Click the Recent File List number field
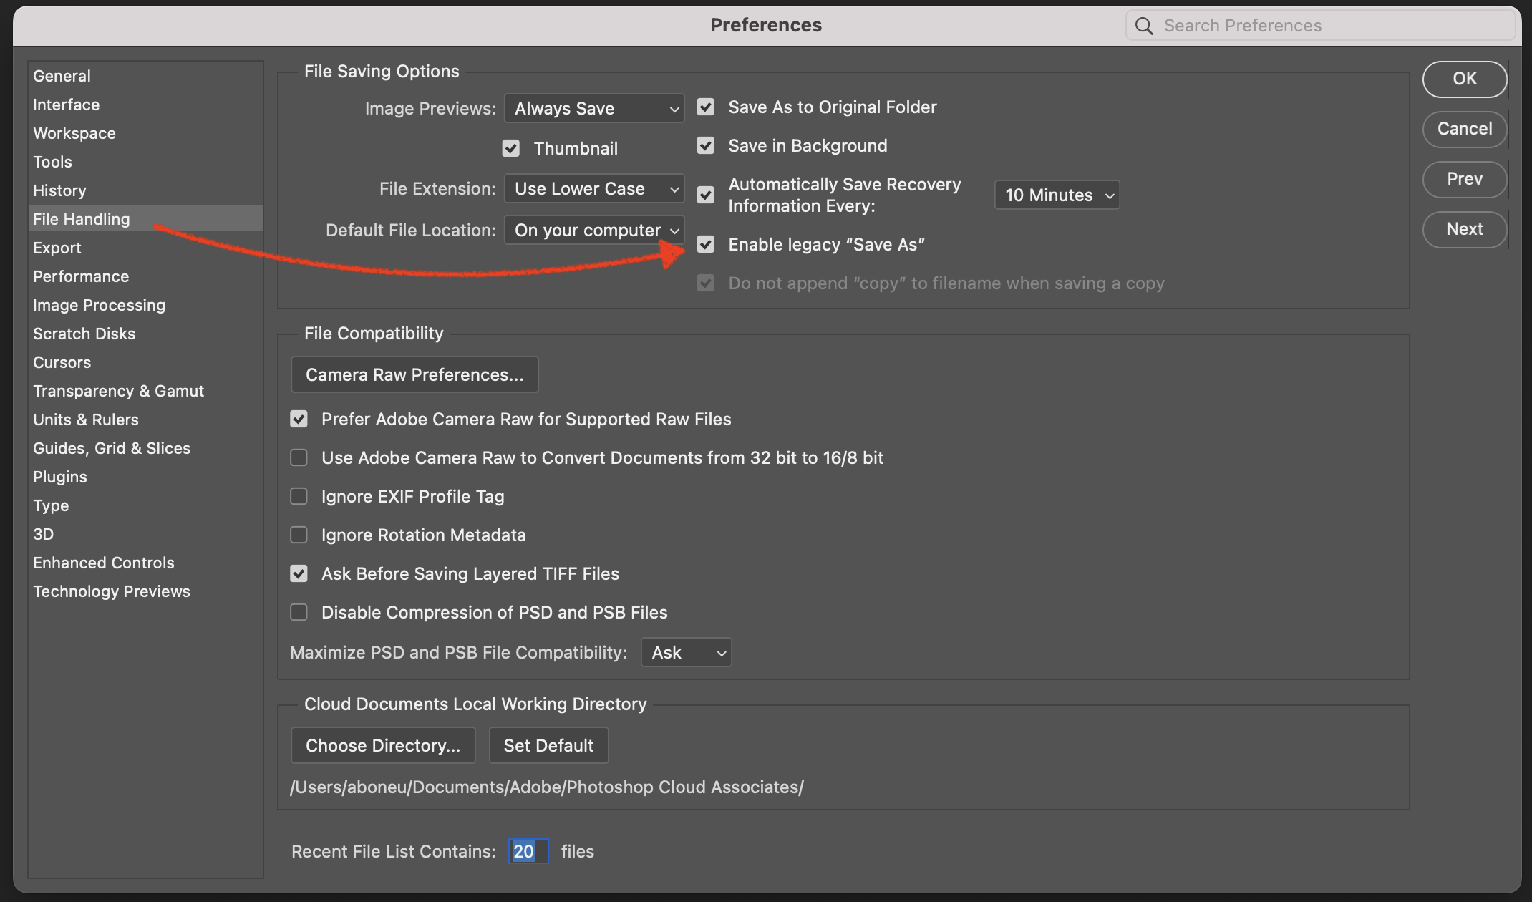The image size is (1532, 902). click(528, 851)
